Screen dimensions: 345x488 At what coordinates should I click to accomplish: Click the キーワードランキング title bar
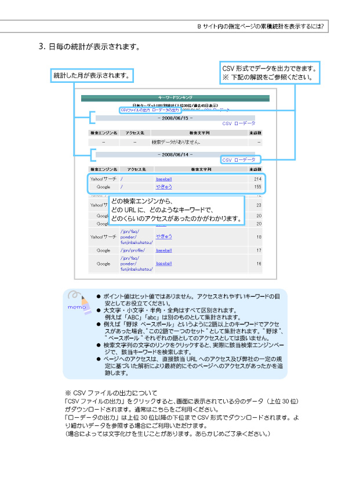click(x=175, y=98)
